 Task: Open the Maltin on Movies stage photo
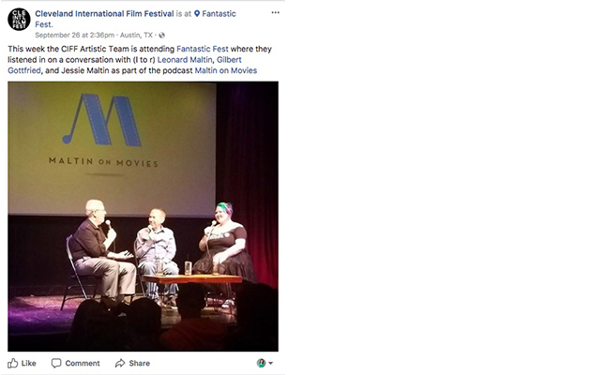click(x=143, y=217)
